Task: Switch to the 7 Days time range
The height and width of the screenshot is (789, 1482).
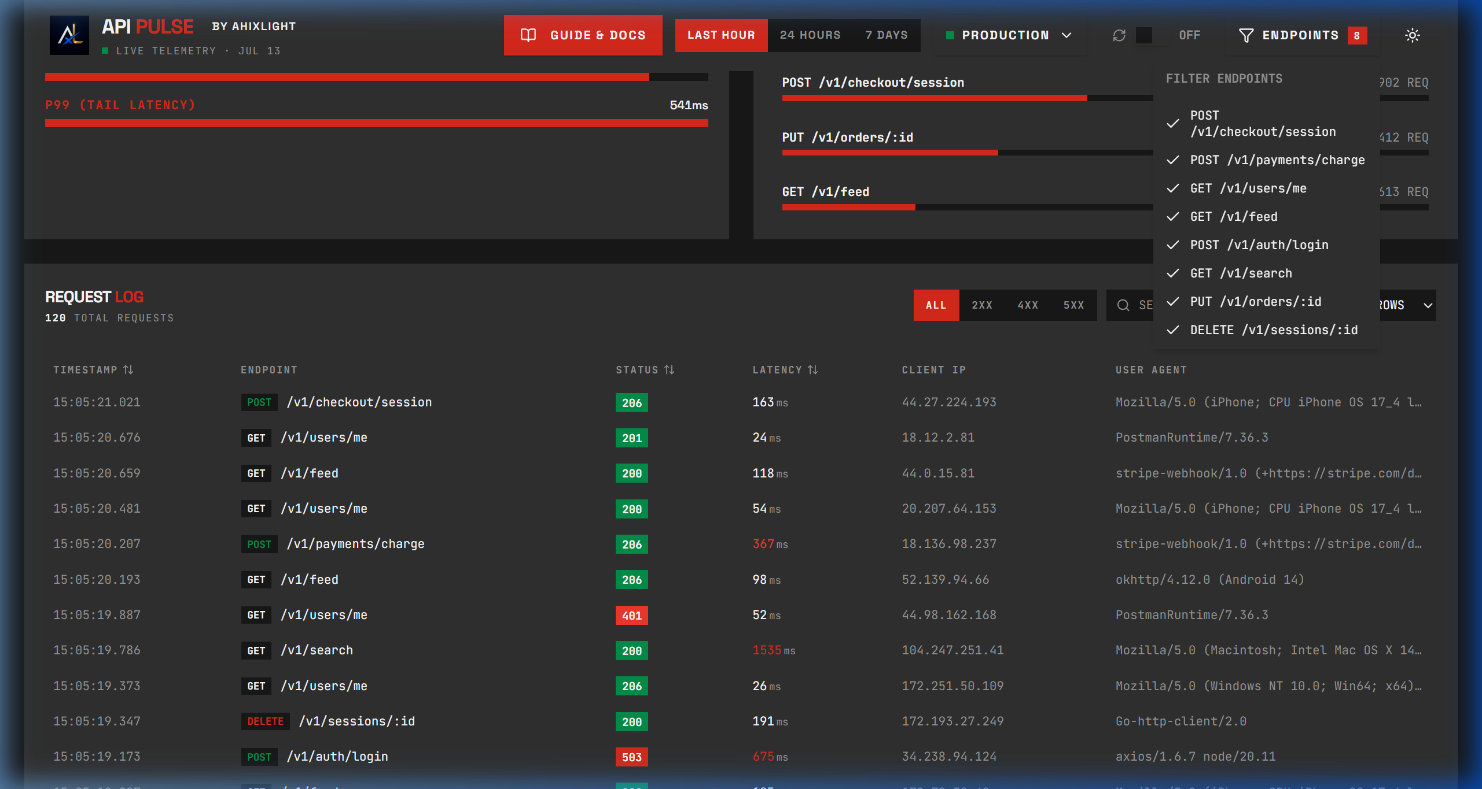Action: coord(887,35)
